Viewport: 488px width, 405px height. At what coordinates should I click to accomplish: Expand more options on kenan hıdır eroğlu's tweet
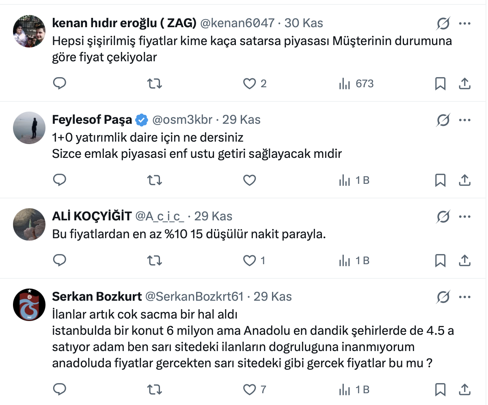464,24
